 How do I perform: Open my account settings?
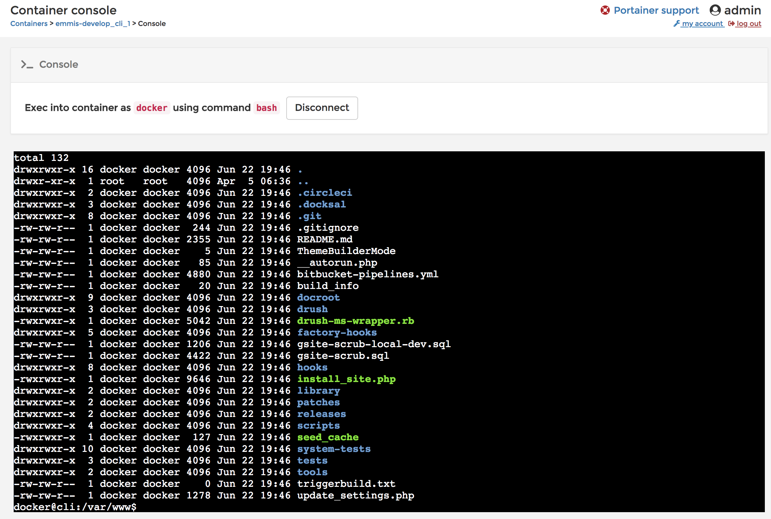point(702,24)
